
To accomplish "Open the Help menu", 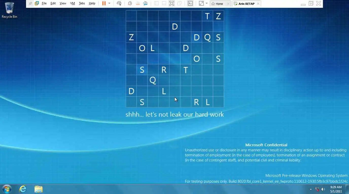I will coord(92,4).
